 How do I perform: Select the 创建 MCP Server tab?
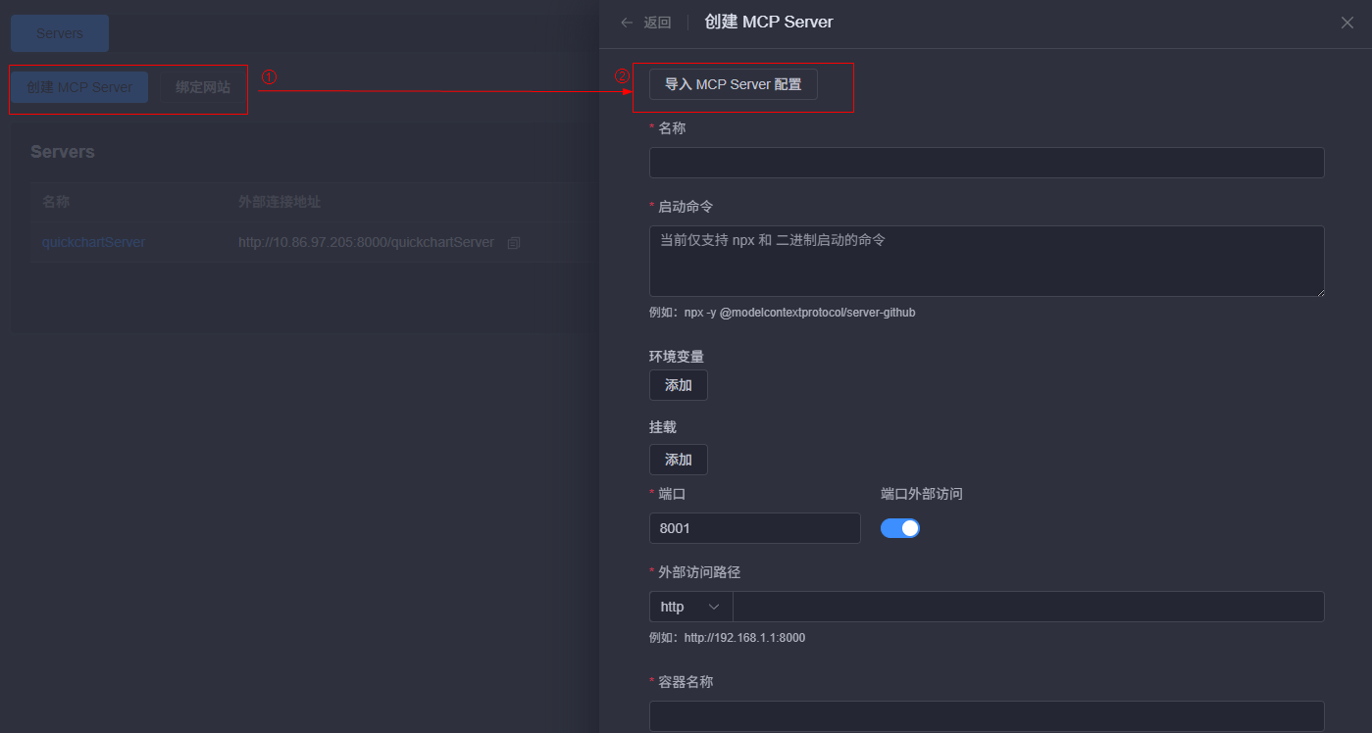[78, 86]
